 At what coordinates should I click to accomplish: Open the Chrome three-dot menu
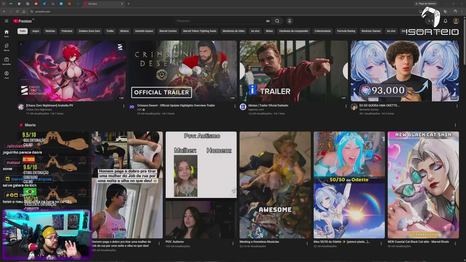click(462, 12)
